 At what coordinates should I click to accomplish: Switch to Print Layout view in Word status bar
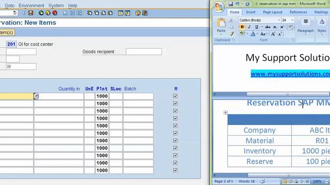(285, 181)
